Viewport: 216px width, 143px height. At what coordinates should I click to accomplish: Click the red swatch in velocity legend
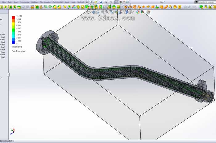[13, 18]
